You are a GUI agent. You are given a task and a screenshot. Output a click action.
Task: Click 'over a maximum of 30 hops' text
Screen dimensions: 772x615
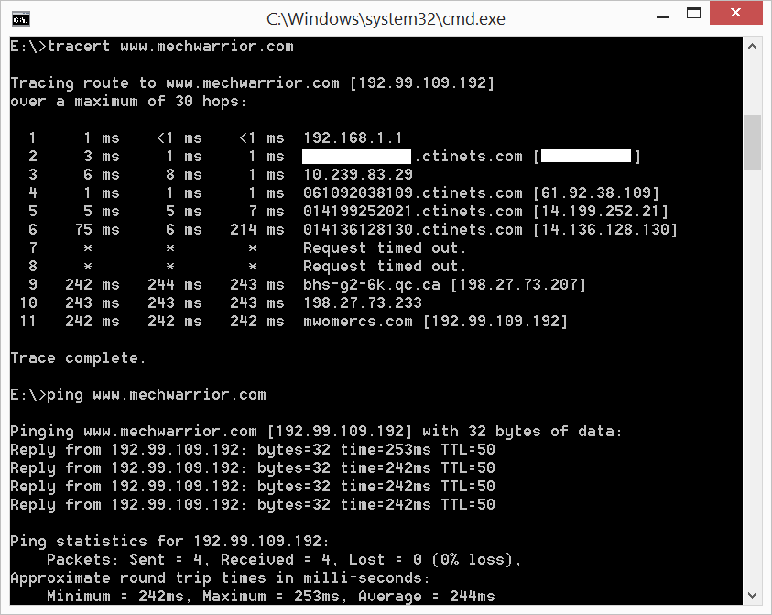[x=128, y=102]
